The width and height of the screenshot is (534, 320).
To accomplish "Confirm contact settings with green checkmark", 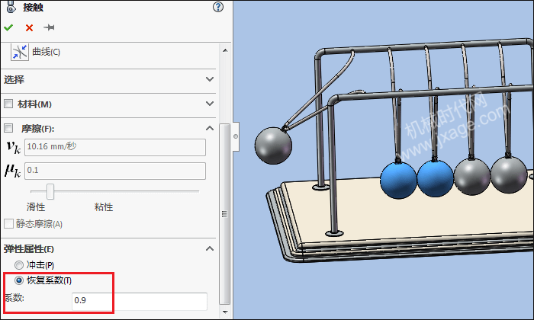I will click(8, 27).
